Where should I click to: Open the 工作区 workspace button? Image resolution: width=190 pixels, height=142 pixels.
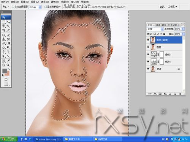coord(173,7)
